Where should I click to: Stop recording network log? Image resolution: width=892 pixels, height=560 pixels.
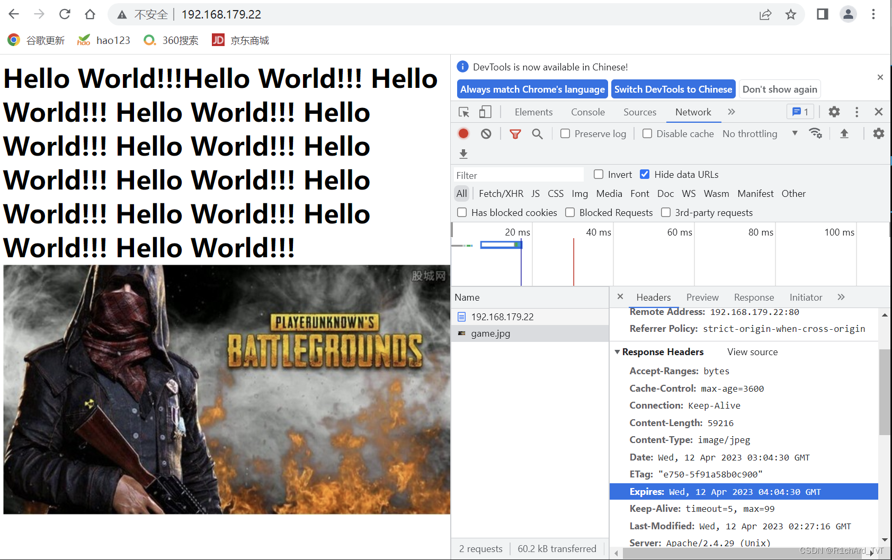(x=463, y=133)
